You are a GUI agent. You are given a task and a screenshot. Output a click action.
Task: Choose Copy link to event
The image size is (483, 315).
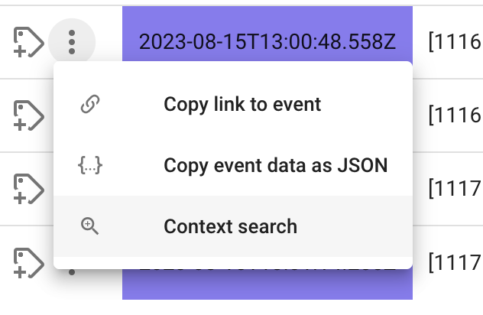[x=242, y=104]
